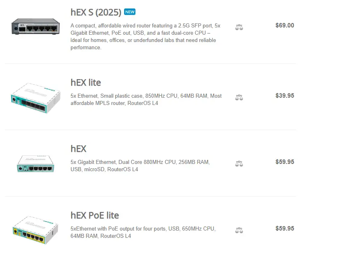The image size is (342, 260).
Task: Open the hEX lite product title
Action: pos(86,82)
